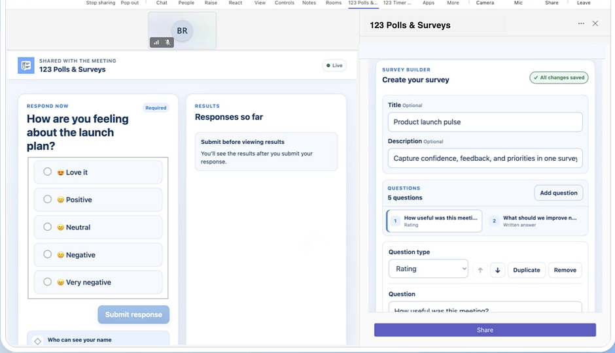This screenshot has width=615, height=353.
Task: Click the diamond icon beside Who can see your name
Action: point(38,341)
